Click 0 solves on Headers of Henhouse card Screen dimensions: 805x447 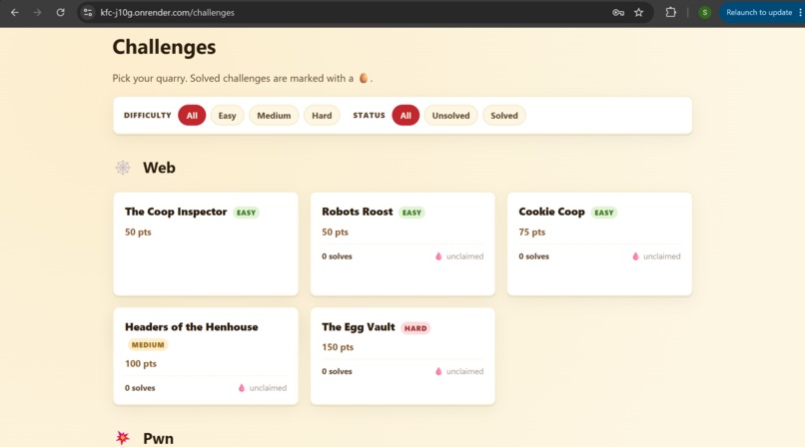[x=140, y=388]
